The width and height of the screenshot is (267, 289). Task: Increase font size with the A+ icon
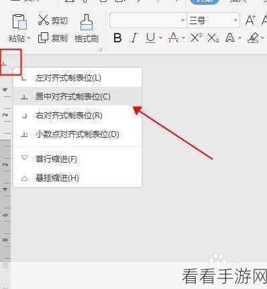(250, 20)
